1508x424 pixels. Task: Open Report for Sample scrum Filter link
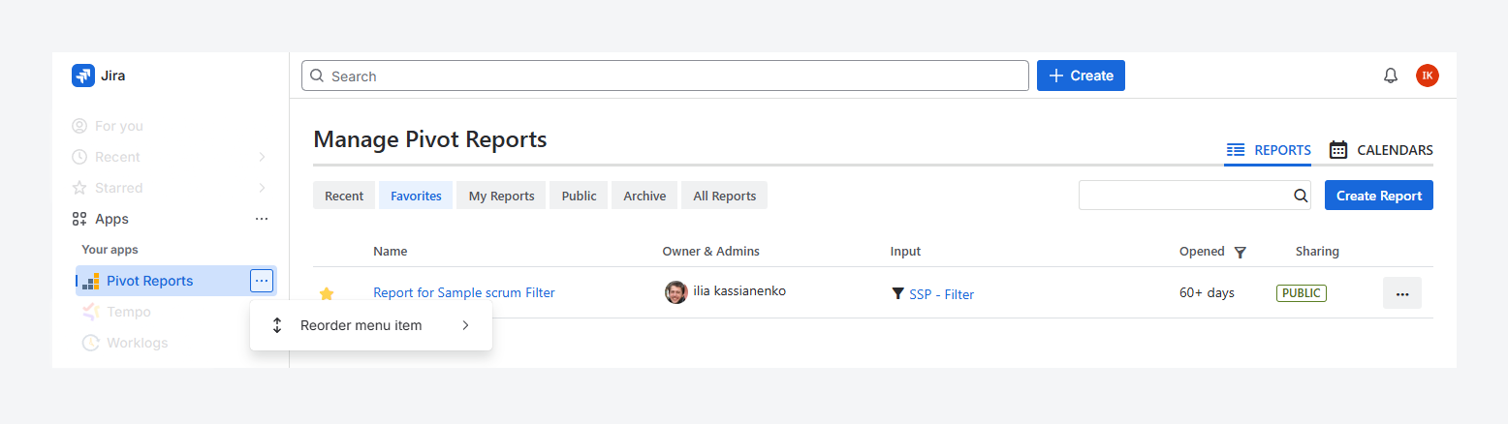[464, 292]
